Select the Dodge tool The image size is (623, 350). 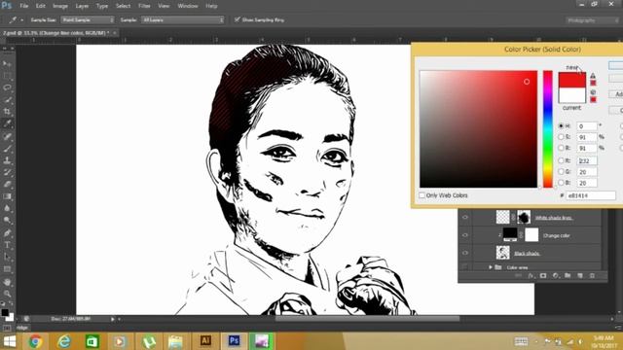7,221
